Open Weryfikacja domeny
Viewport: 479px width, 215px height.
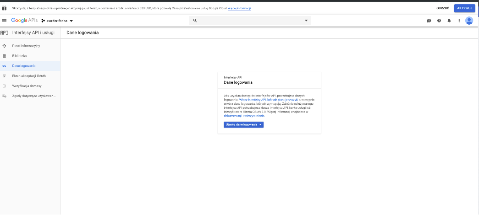[x=27, y=86]
